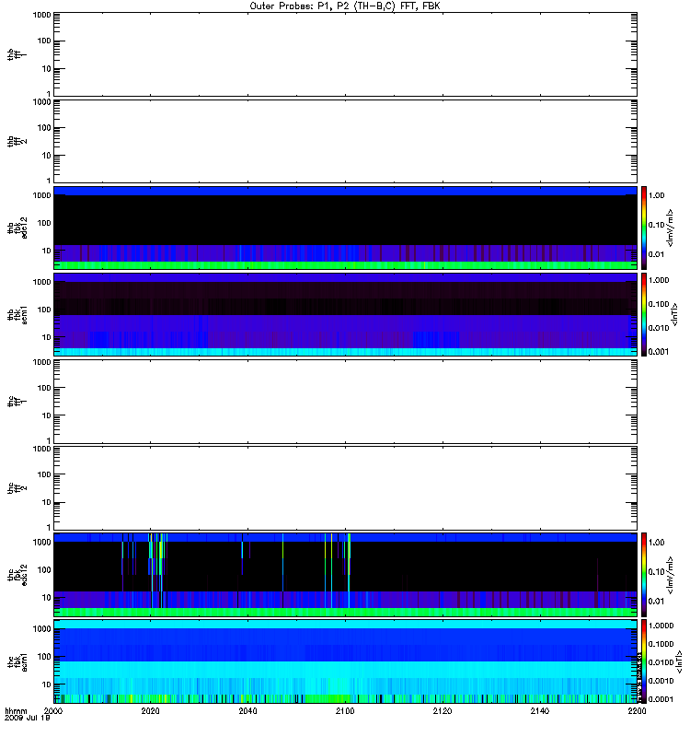
Task: Click inside the 'thc fbk scm1' spectrogram
Action: [346, 661]
